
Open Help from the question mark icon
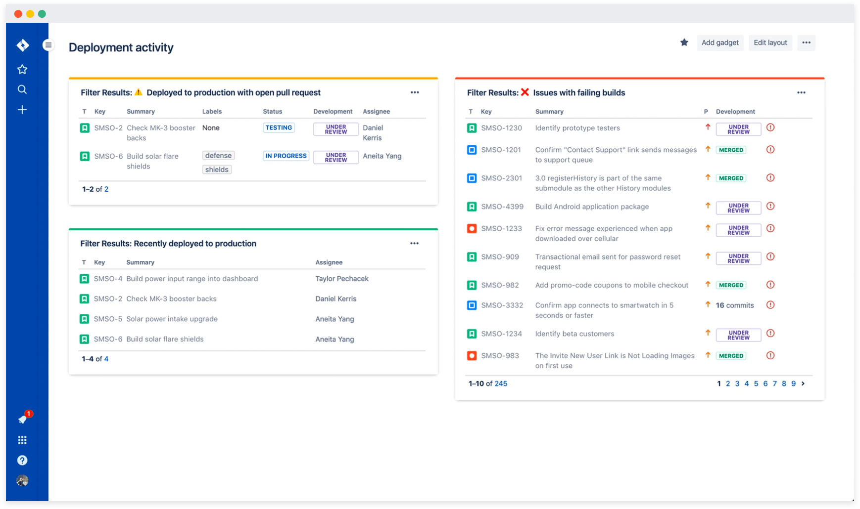[x=22, y=460]
